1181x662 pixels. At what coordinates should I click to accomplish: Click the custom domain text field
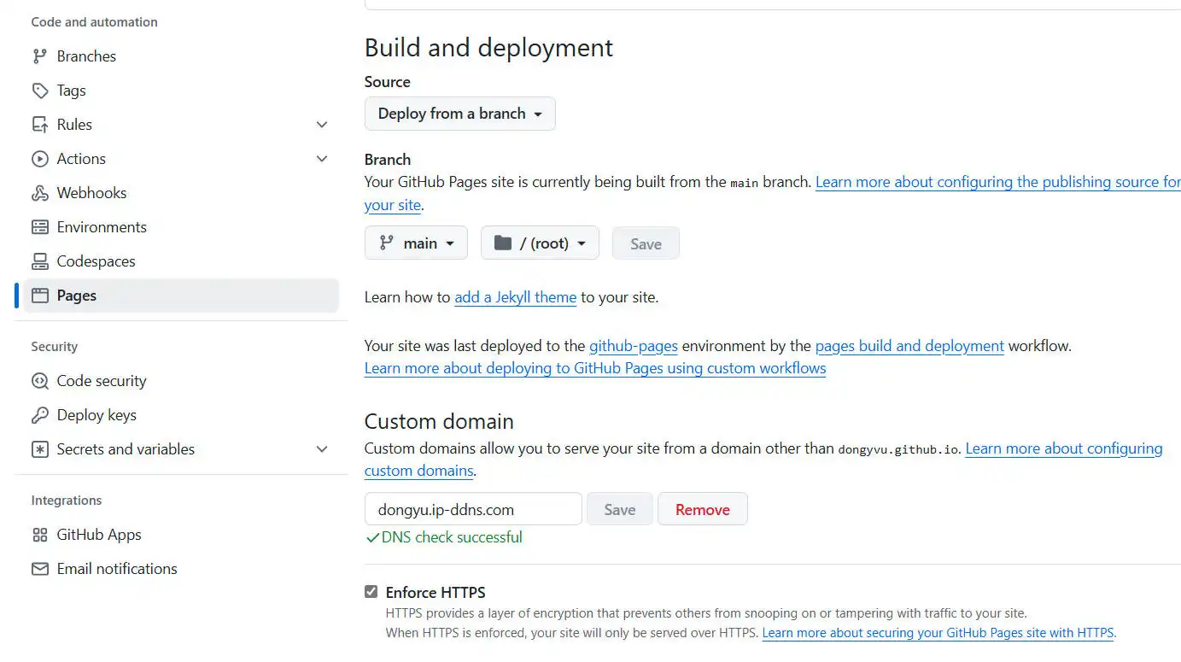tap(473, 510)
